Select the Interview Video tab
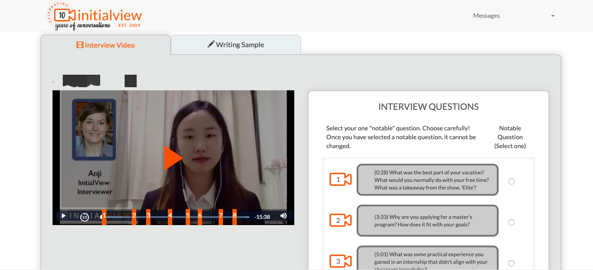Viewport: 593px width, 270px height. tap(106, 45)
